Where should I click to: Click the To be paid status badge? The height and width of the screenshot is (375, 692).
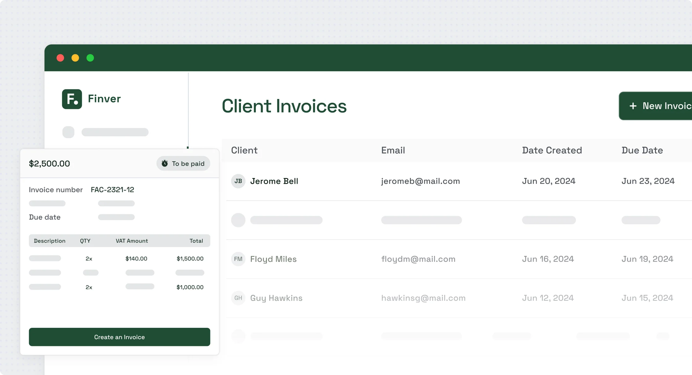pyautogui.click(x=183, y=163)
